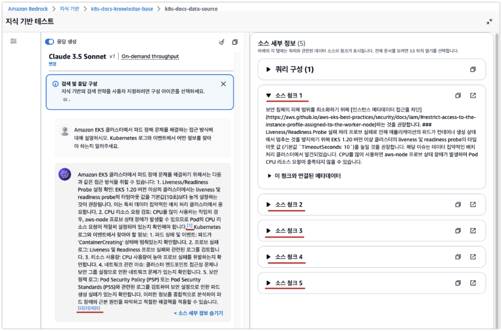This screenshot has width=502, height=331.
Task: Expand the 소스 청크 5 section
Action: [x=268, y=283]
